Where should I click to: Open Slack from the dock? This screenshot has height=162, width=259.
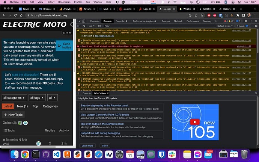(172, 155)
